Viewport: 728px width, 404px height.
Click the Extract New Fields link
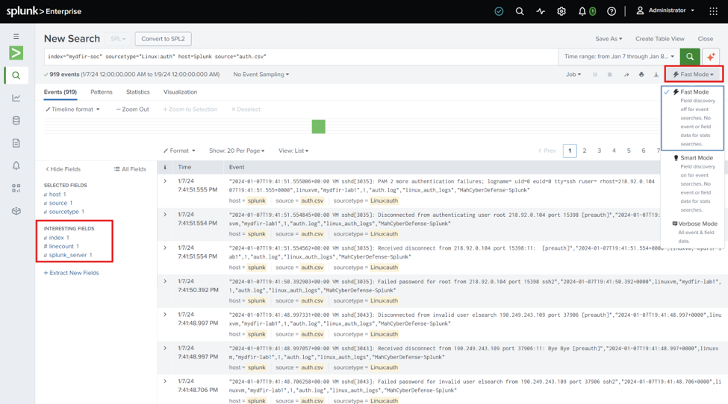(x=72, y=273)
